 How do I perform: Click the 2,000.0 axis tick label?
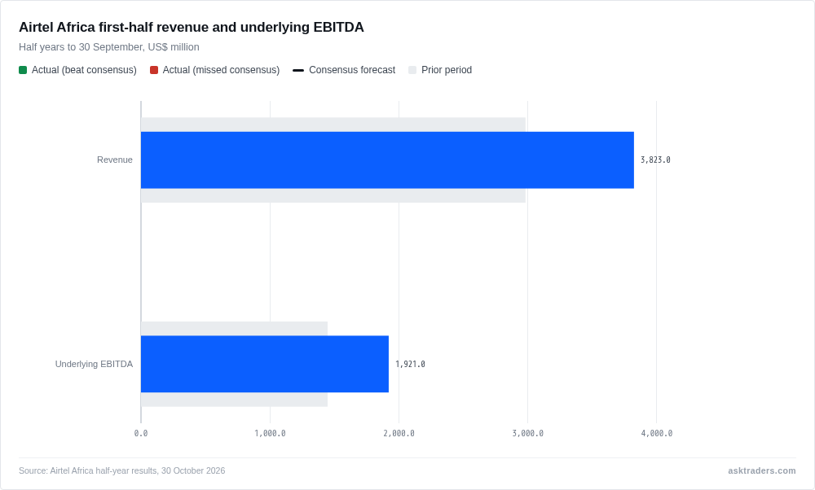tap(399, 433)
